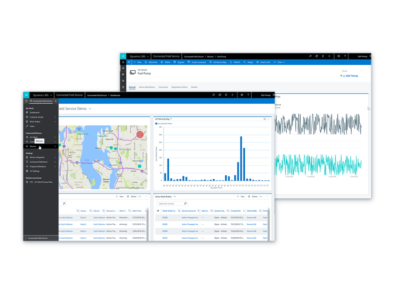Open owner link Kyle Young on Fuel Pump
Screen dimensions: 394x295
[352, 75]
